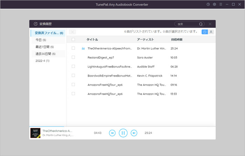Maximize the TunePat window
Viewport: 245px width, 156px height.
[233, 5]
